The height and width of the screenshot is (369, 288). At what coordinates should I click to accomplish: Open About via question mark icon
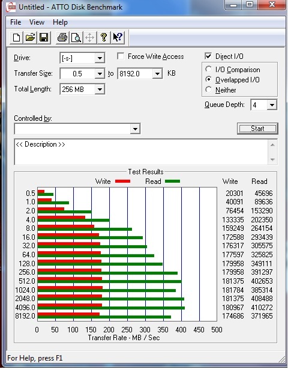click(x=104, y=37)
